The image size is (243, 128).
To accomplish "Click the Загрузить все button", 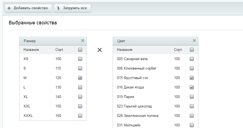I will coord(72,8).
